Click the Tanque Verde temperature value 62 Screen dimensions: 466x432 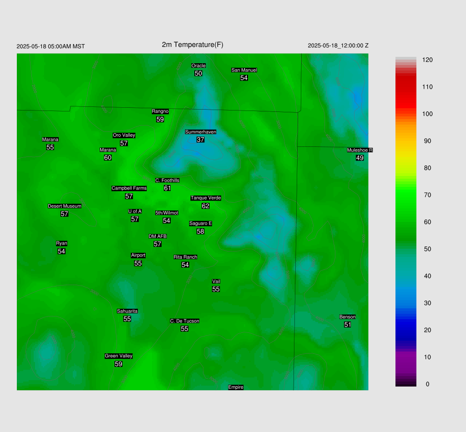point(206,206)
